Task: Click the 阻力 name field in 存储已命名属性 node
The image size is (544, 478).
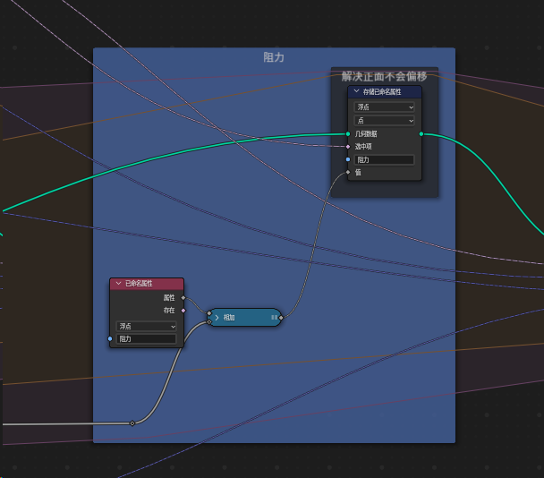Action: pyautogui.click(x=384, y=159)
